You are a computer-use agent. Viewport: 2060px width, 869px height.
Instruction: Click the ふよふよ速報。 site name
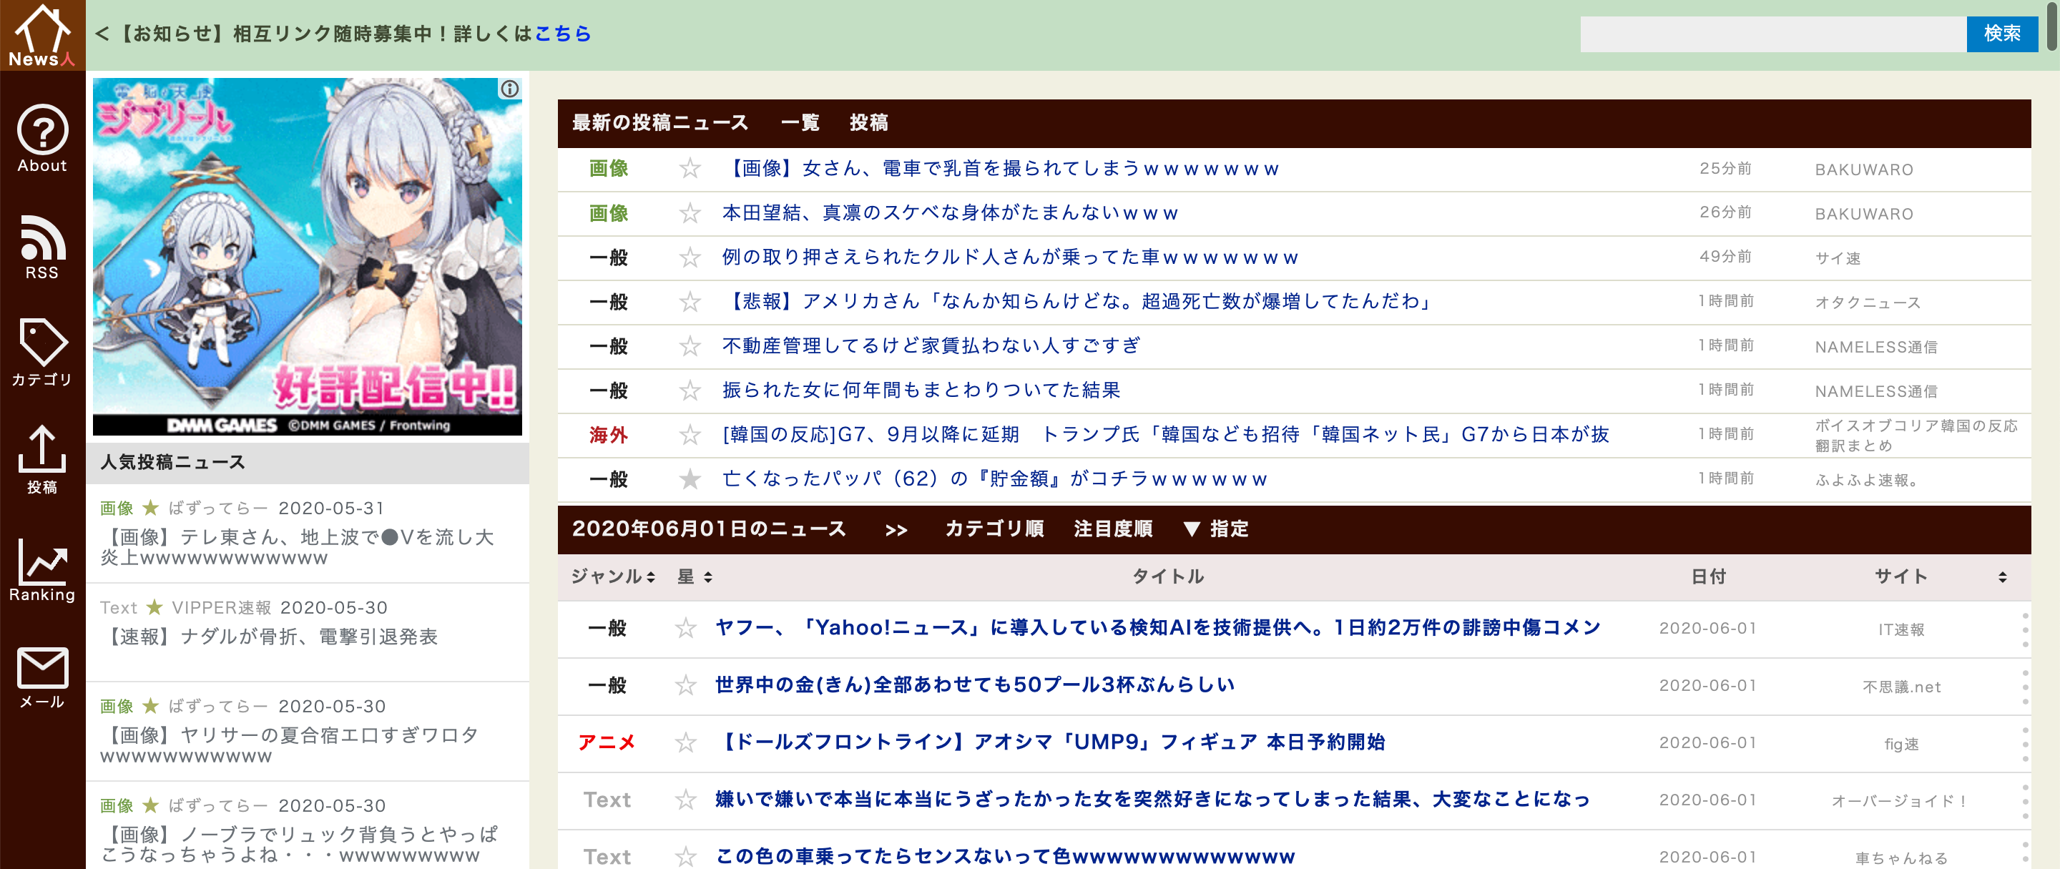click(1866, 481)
